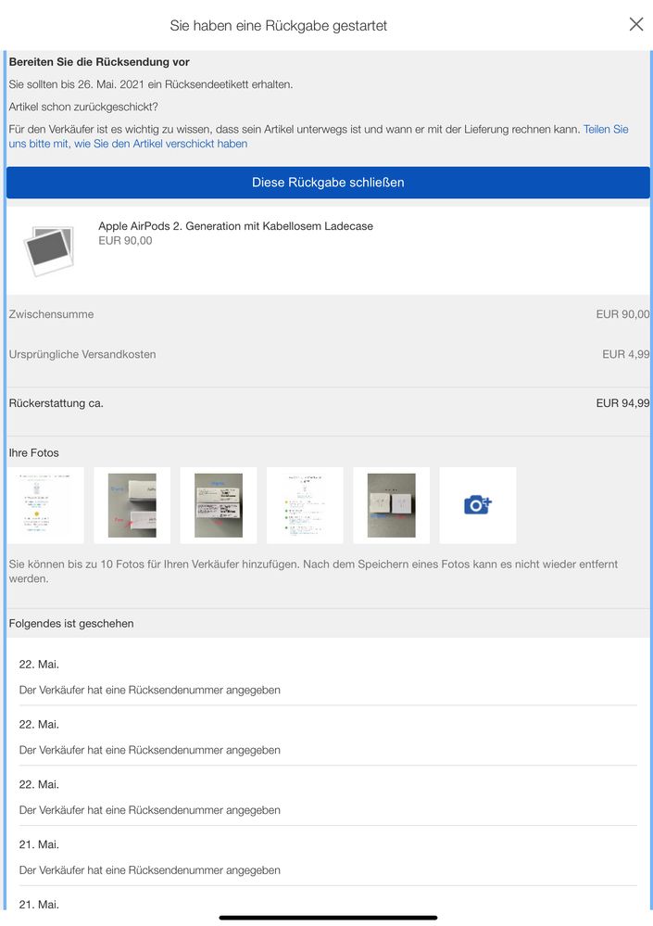Close the Rückgabe dialog with the X
Image resolution: width=653 pixels, height=926 pixels.
click(x=635, y=25)
